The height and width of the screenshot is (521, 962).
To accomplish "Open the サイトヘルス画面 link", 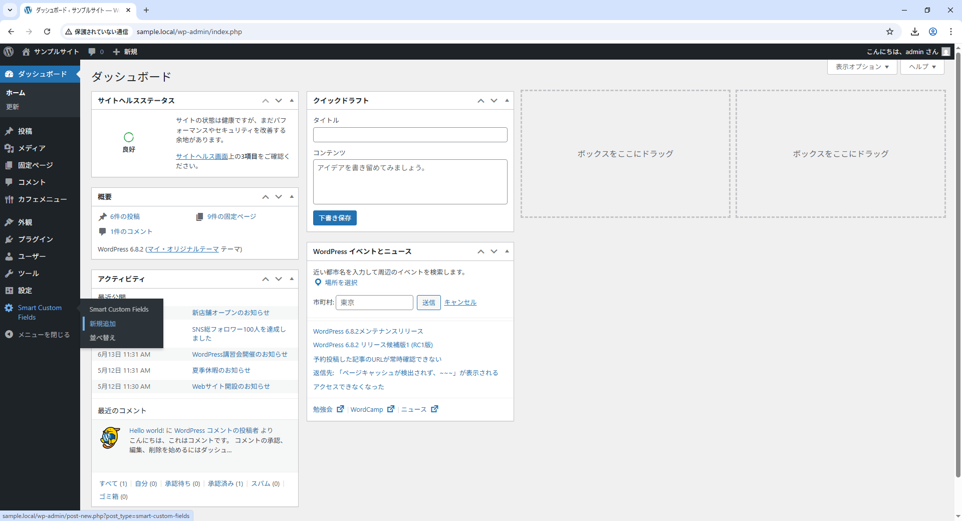I will (x=202, y=156).
